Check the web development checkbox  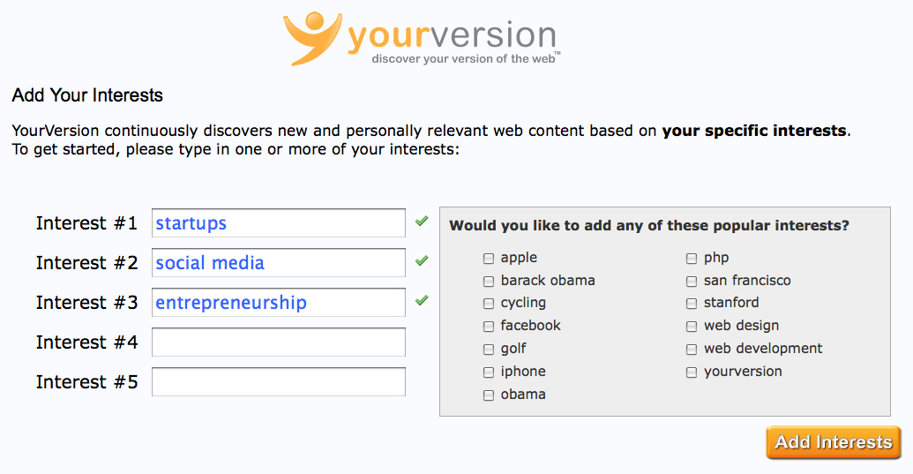coord(692,350)
